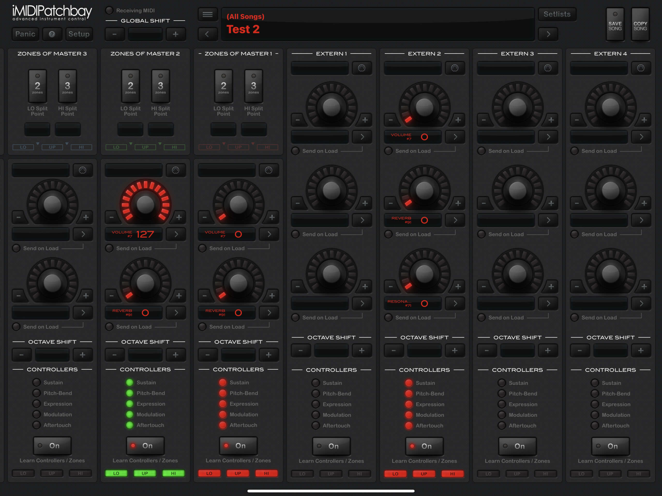Viewport: 662px width, 496px height.
Task: Open Setup
Action: (x=79, y=34)
